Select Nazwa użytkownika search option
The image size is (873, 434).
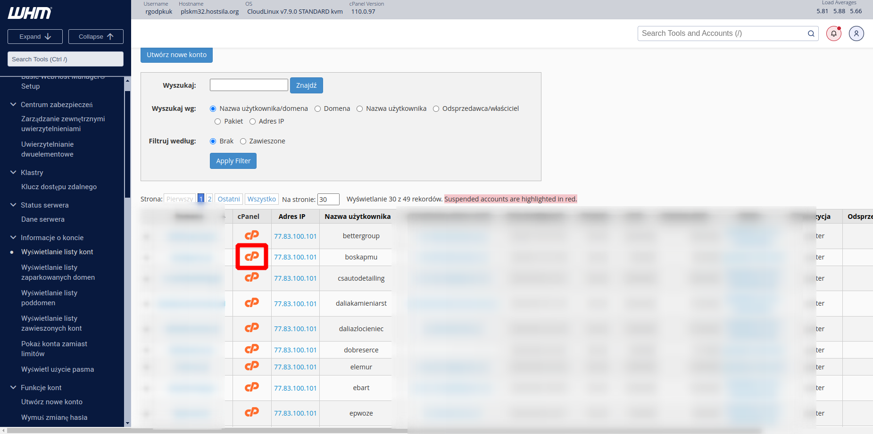(359, 108)
